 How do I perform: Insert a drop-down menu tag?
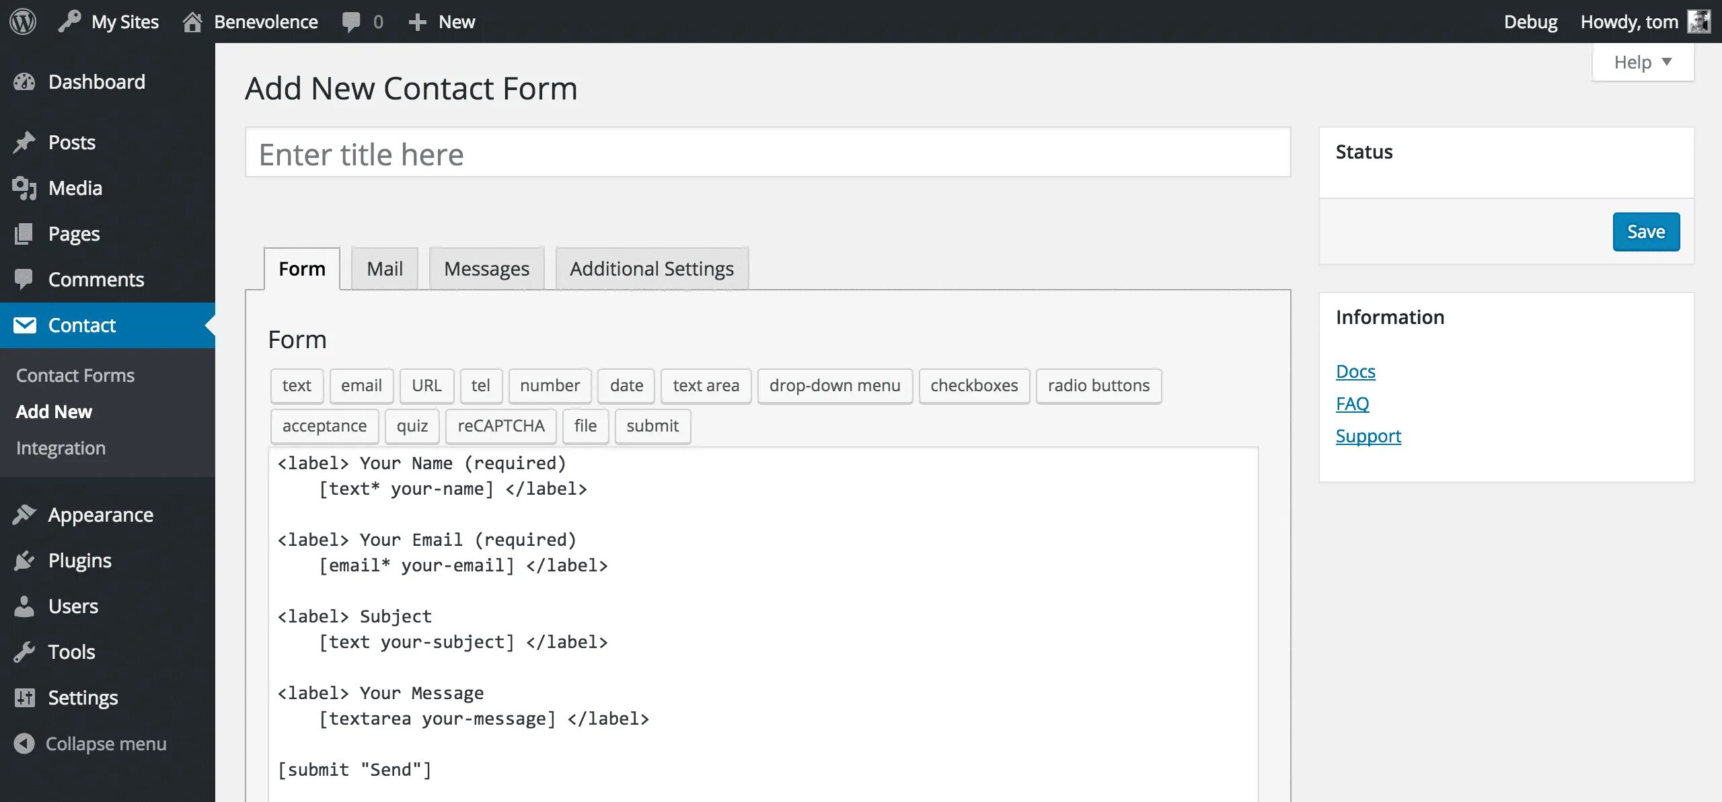click(x=835, y=386)
